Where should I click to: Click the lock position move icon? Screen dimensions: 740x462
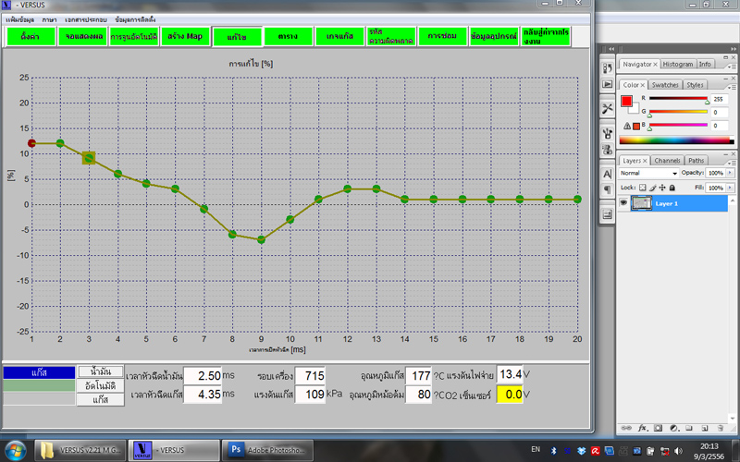point(662,188)
